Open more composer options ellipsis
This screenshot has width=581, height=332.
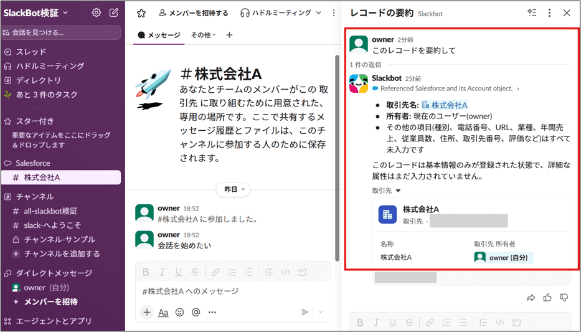tap(212, 312)
